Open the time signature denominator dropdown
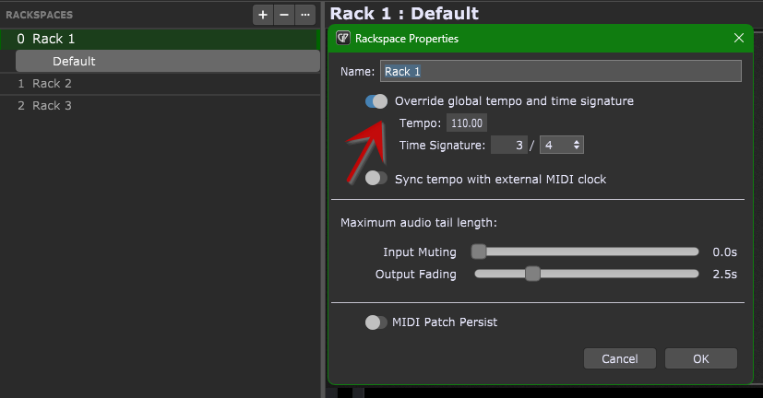Image resolution: width=763 pixels, height=398 pixels. click(x=561, y=145)
